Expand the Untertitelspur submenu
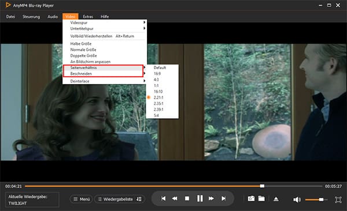Image resolution: width=347 pixels, height=211 pixels. pyautogui.click(x=105, y=28)
